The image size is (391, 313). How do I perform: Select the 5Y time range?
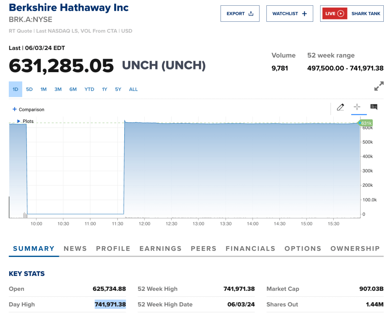pos(118,89)
